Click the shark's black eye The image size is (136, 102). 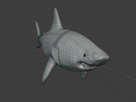[x=85, y=55]
